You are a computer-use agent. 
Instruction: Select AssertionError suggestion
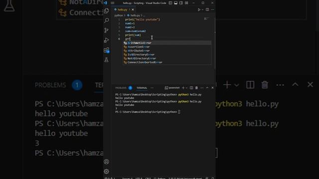[x=167, y=47]
